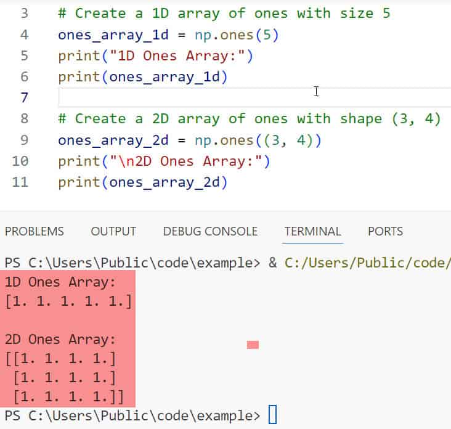The image size is (451, 429).
Task: Click line number 7 in the gutter
Action: pyautogui.click(x=24, y=97)
